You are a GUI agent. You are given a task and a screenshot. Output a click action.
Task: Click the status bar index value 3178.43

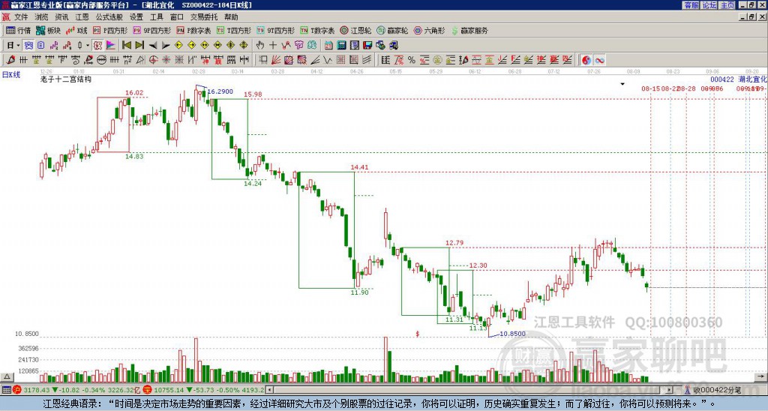(x=37, y=390)
